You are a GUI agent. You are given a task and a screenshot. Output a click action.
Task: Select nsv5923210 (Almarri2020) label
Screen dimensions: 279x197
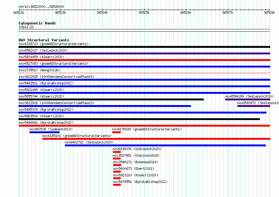[135, 175]
